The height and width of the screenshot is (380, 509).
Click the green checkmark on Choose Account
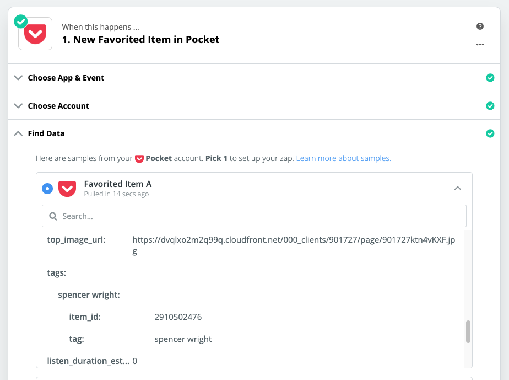point(490,106)
